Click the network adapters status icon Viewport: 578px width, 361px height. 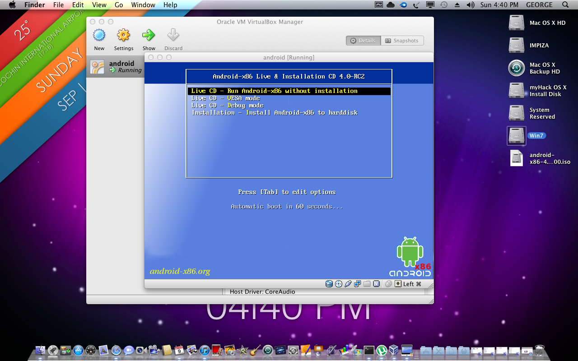[x=357, y=284]
